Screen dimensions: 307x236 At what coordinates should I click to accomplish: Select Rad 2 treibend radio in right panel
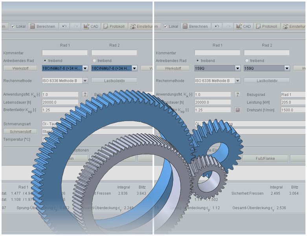pos(246,61)
